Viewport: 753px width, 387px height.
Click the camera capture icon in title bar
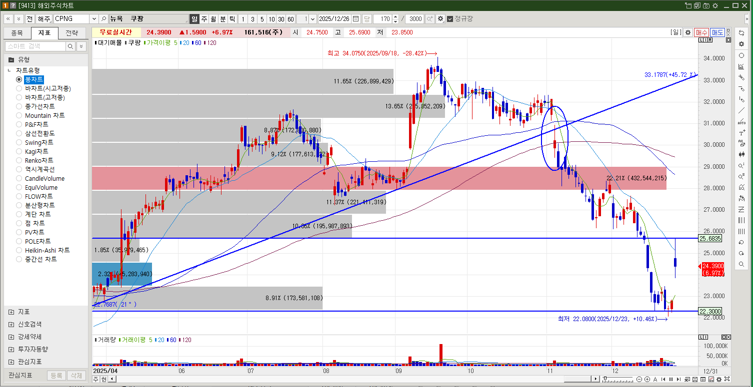pos(706,5)
